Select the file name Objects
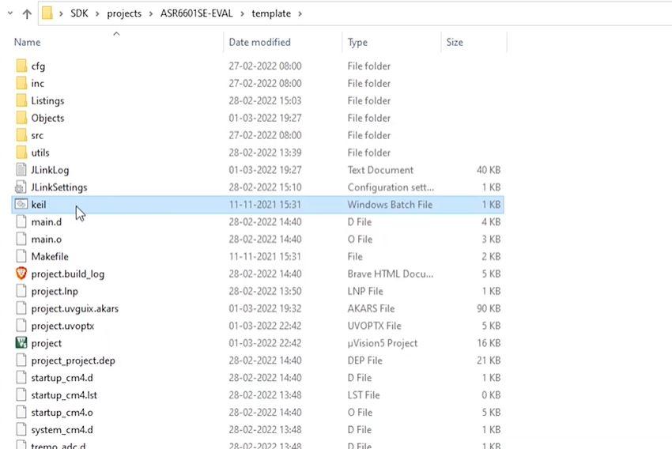672x449 pixels. [x=47, y=118]
